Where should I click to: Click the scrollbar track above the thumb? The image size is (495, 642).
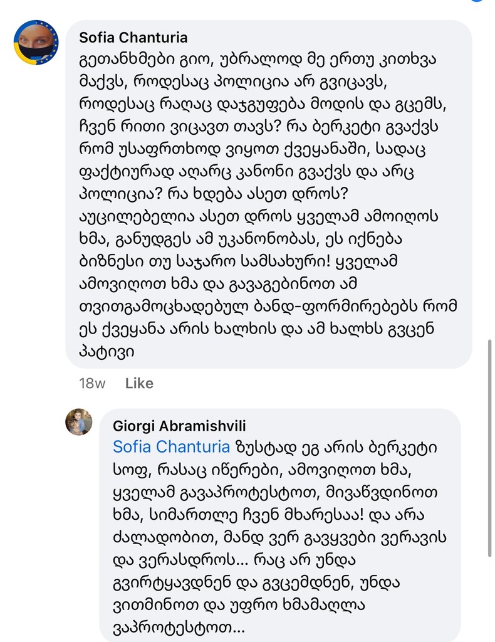click(489, 188)
